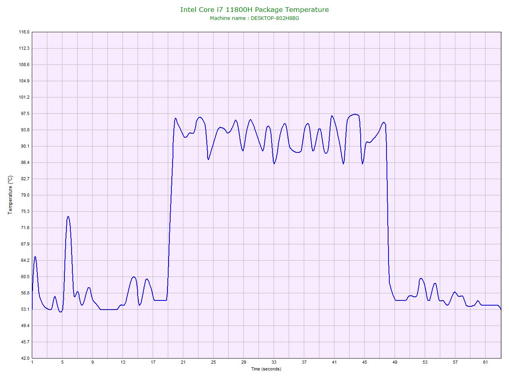
Task: Click the 86.4 temperature axis label
Action: click(25, 162)
